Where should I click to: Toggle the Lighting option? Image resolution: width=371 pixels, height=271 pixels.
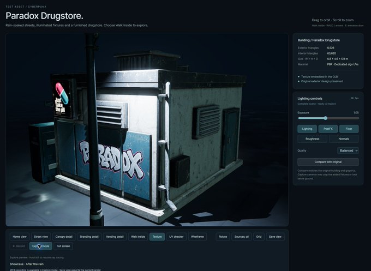[x=307, y=129]
